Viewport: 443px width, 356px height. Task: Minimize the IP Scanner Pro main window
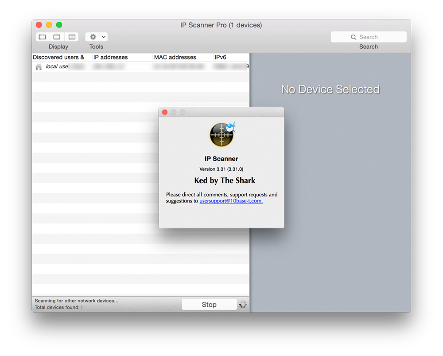49,25
